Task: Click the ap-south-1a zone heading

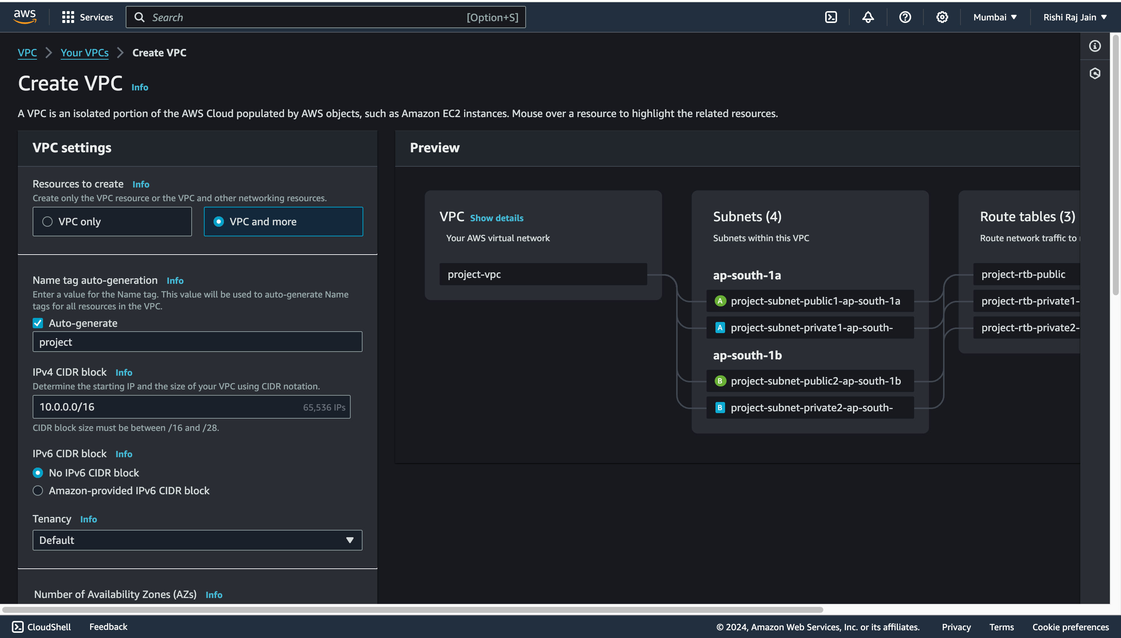Action: pyautogui.click(x=747, y=276)
